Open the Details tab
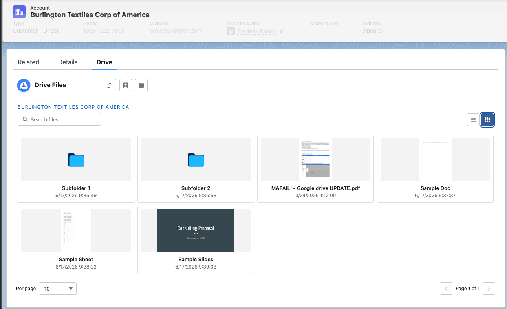Viewport: 507px width, 309px height. [68, 62]
